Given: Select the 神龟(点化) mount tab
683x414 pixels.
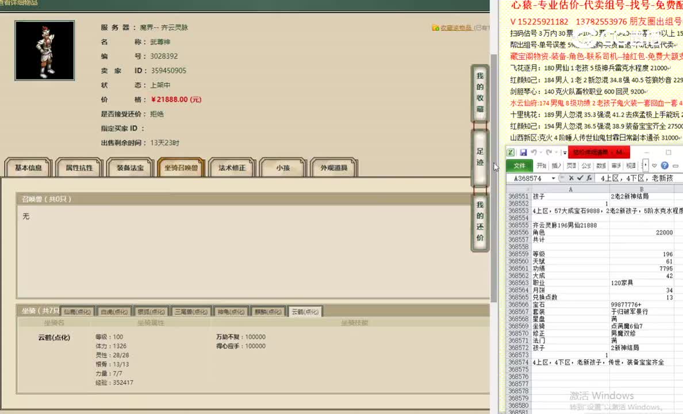Looking at the screenshot, I should 231,312.
